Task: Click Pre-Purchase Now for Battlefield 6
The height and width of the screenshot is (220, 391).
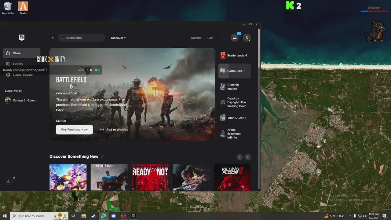Action: (x=74, y=130)
